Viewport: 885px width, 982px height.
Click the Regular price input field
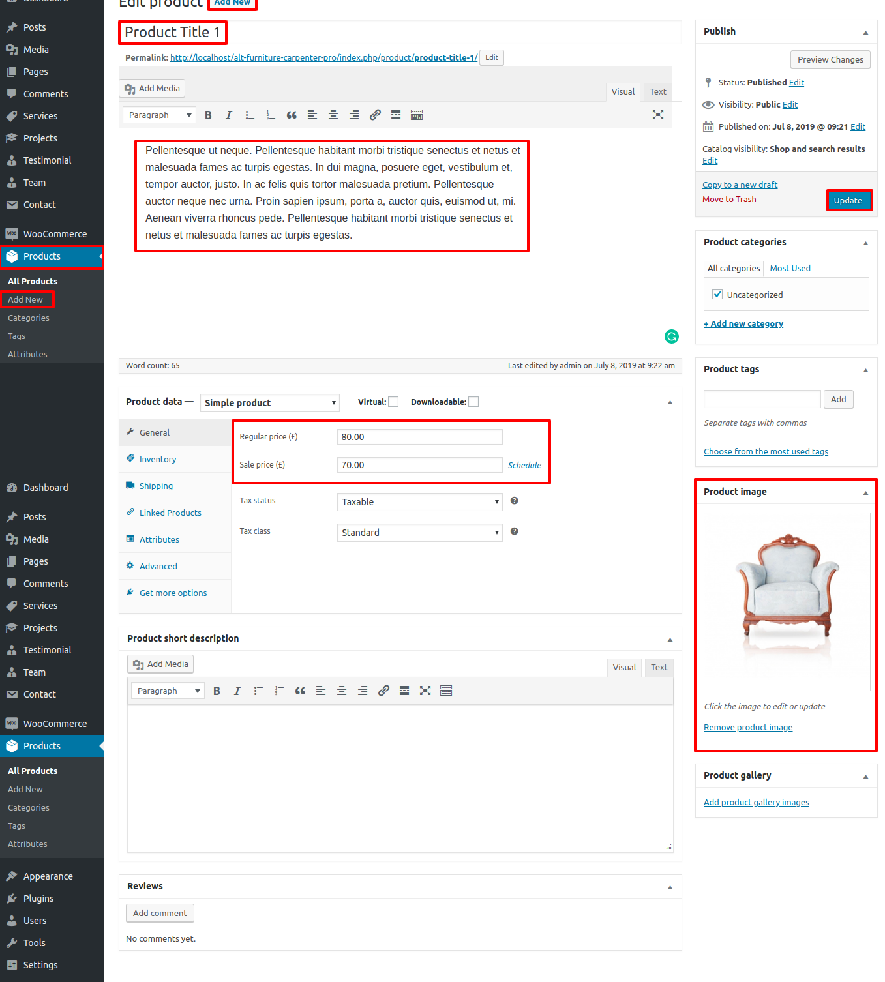(420, 437)
